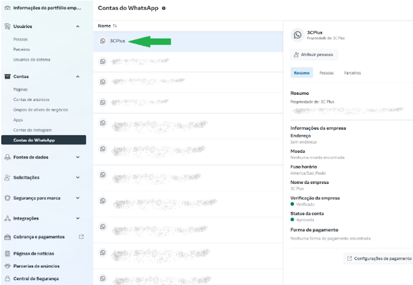Expand the Solicitações section
The height and width of the screenshot is (285, 413).
(77, 178)
